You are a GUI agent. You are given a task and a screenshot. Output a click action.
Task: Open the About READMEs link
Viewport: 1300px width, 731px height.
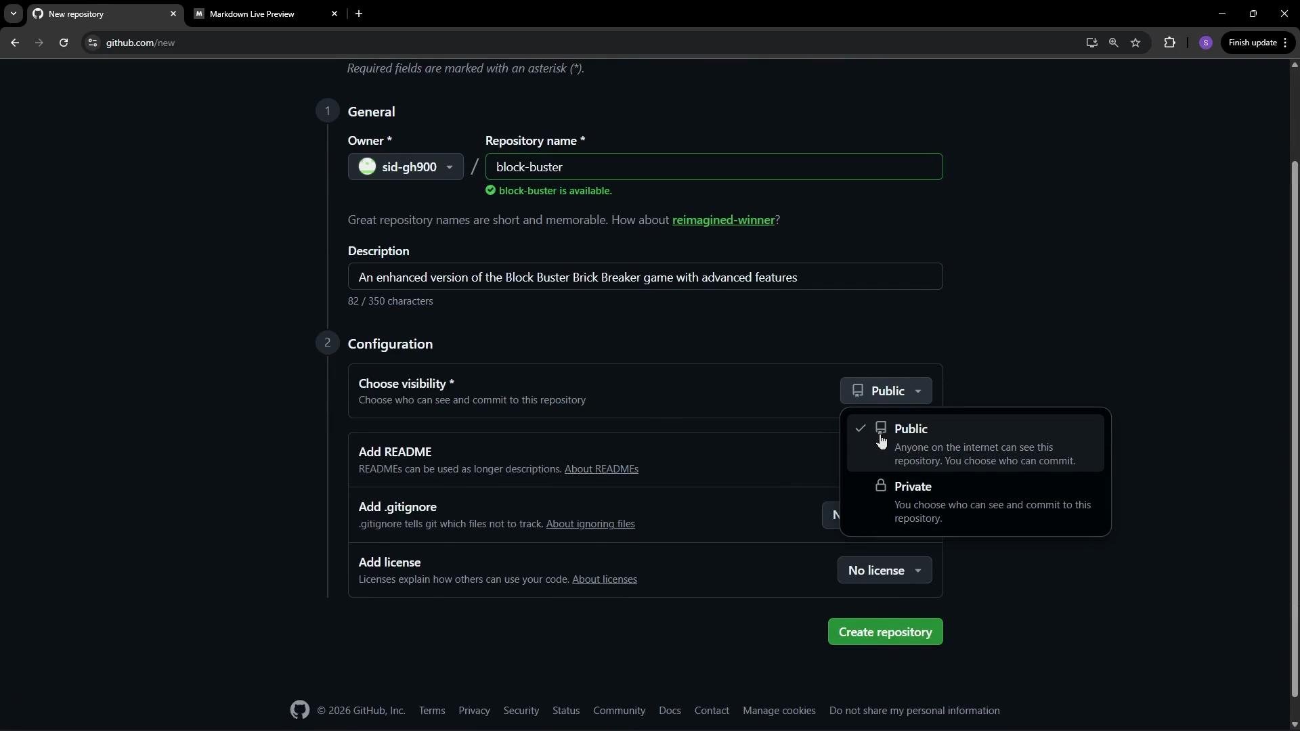(601, 469)
